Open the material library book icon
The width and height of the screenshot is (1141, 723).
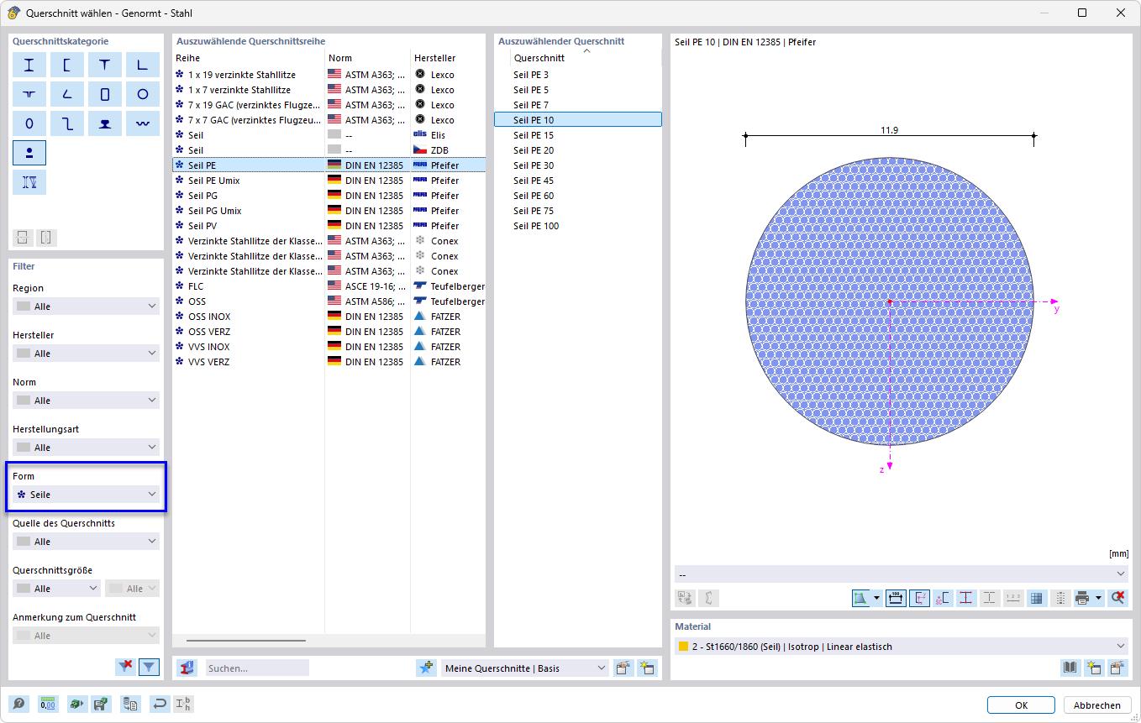pyautogui.click(x=1070, y=668)
